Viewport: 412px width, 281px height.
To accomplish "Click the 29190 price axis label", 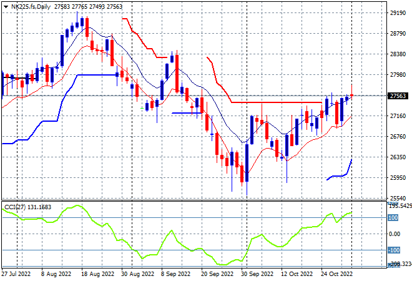I will 398,13.
